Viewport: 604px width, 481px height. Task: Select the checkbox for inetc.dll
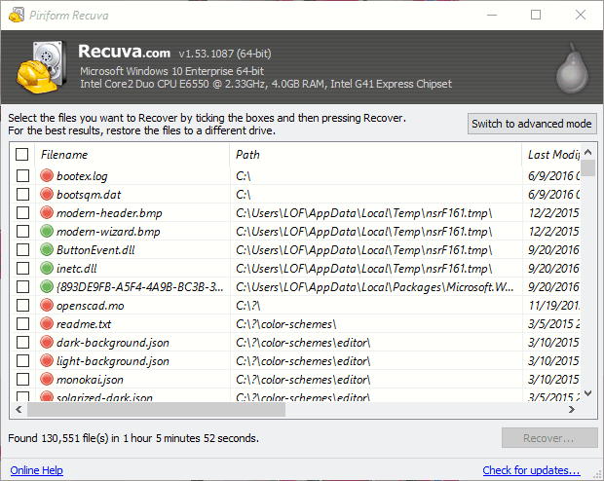click(x=22, y=268)
